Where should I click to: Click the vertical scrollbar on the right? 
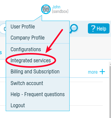(110, 90)
